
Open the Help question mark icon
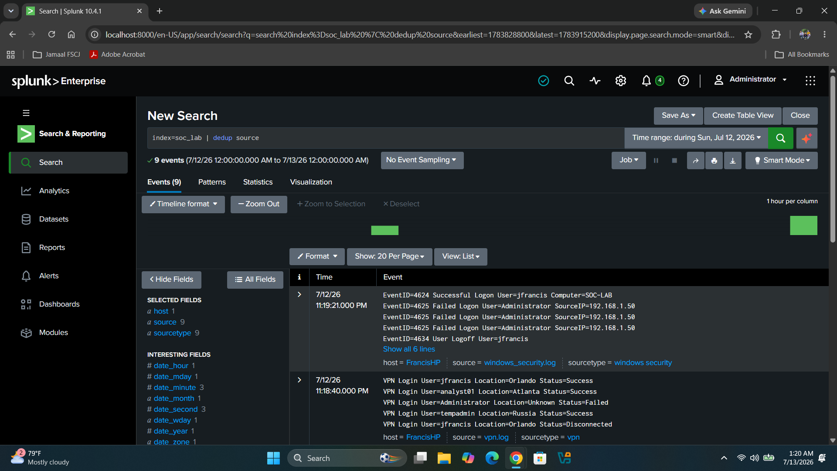(x=683, y=81)
